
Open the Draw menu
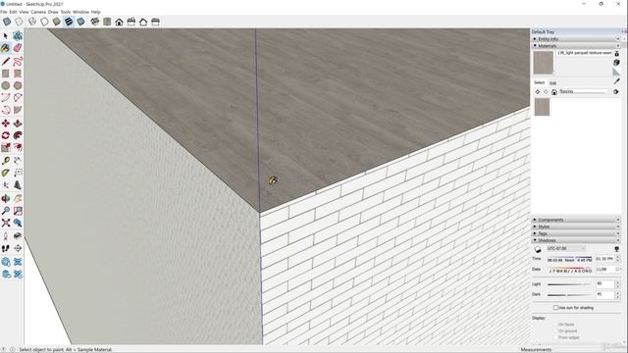click(x=53, y=12)
